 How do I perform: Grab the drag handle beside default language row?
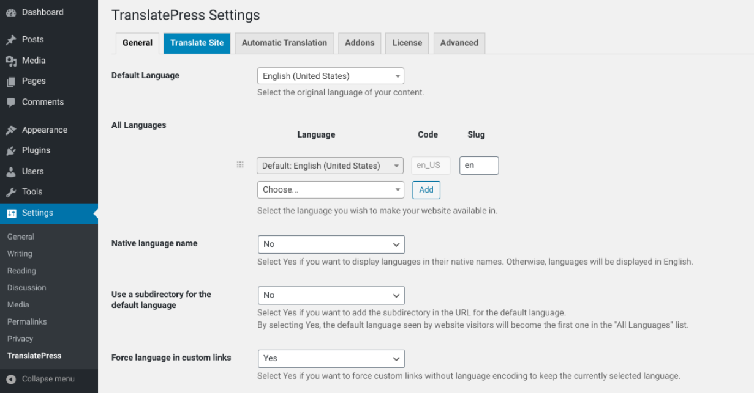point(240,165)
